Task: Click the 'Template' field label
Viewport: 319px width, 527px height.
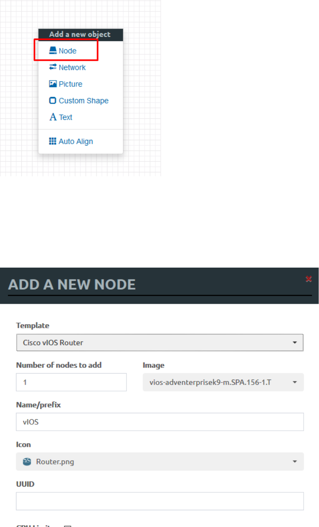Action: pyautogui.click(x=32, y=325)
